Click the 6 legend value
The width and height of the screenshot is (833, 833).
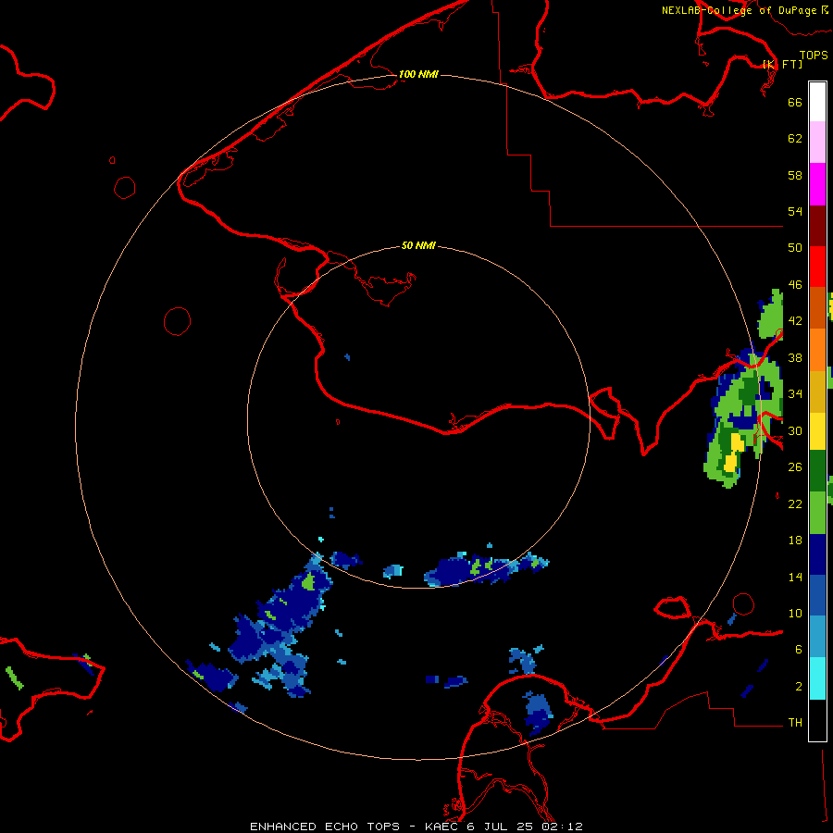798,649
